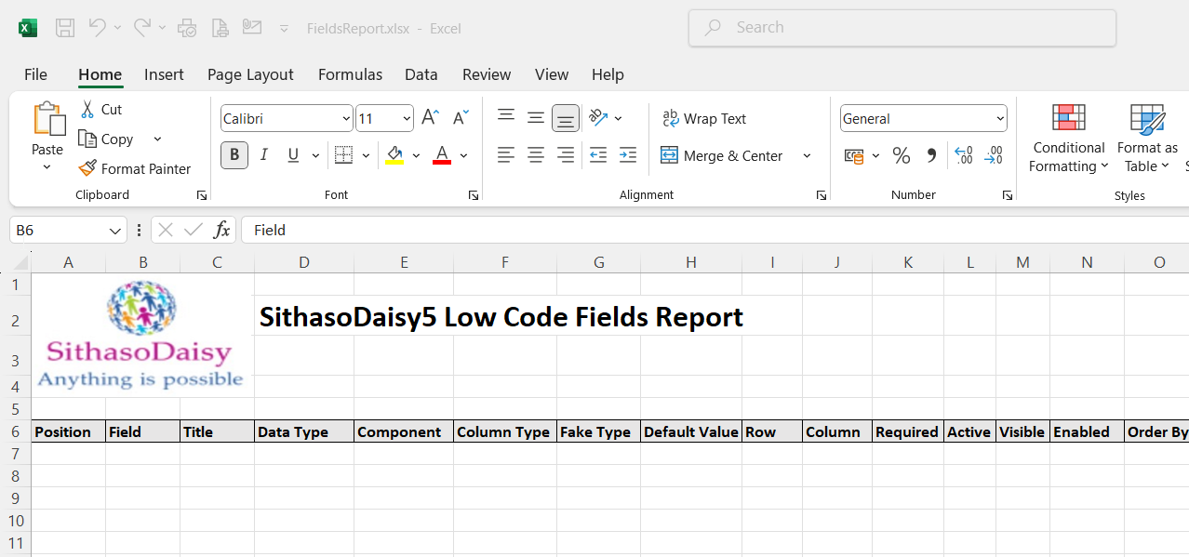Open Number group dialog launcher
Image resolution: width=1189 pixels, height=557 pixels.
pyautogui.click(x=1007, y=195)
